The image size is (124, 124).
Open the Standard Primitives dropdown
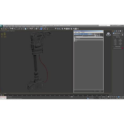[x=118, y=35]
